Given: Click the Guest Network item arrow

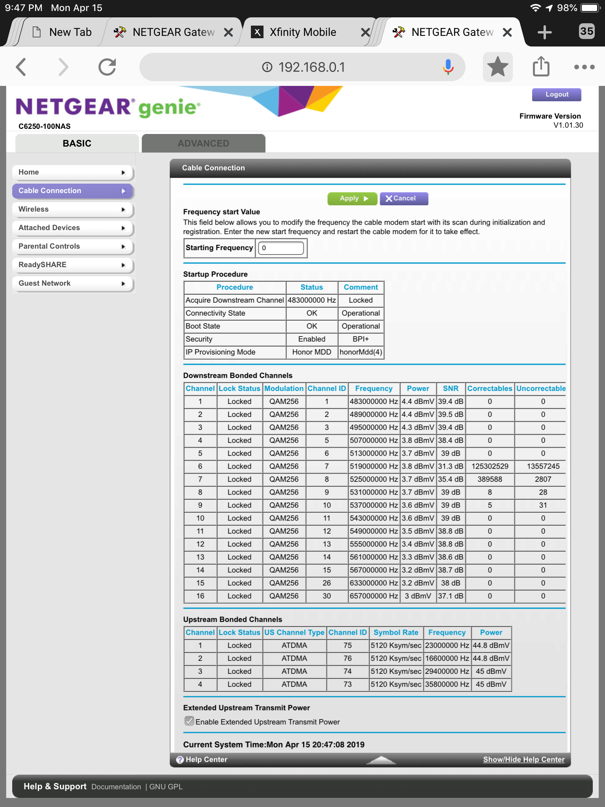Looking at the screenshot, I should coord(123,283).
